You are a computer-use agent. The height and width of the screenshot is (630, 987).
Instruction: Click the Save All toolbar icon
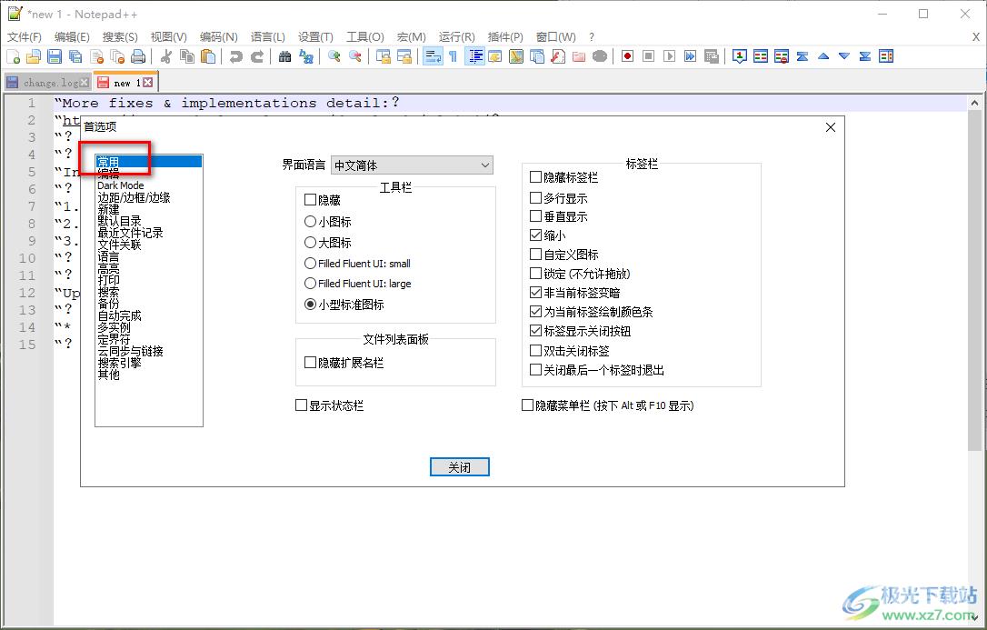pyautogui.click(x=75, y=56)
